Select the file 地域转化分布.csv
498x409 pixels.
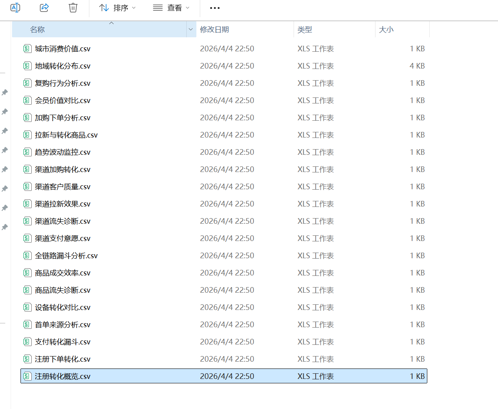click(x=63, y=66)
